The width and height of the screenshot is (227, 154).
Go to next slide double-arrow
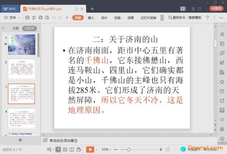click(215, 130)
